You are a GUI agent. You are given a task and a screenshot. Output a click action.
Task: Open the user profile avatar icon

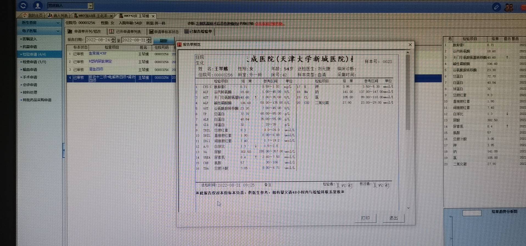click(37, 5)
